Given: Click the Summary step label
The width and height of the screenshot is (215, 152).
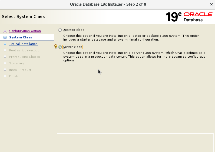Looking at the screenshot, I should (x=16, y=63).
